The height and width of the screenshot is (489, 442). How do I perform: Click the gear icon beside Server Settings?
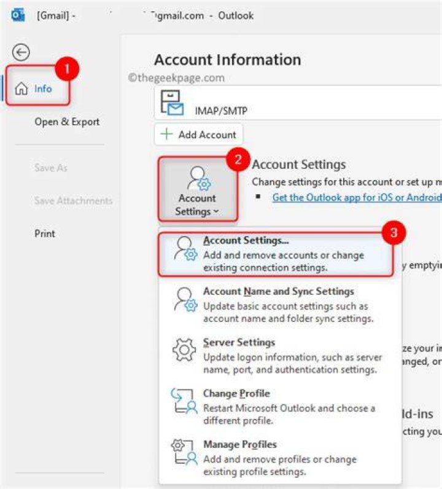[184, 350]
